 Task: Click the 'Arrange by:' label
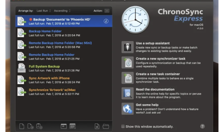(26, 11)
